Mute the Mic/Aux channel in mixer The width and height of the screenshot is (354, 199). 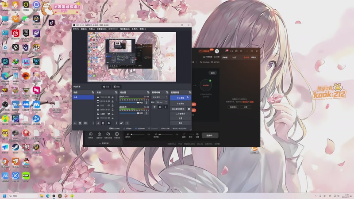pos(142,103)
